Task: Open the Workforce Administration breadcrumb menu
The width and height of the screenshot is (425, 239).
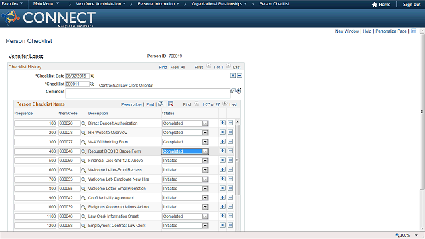Action: click(x=100, y=4)
